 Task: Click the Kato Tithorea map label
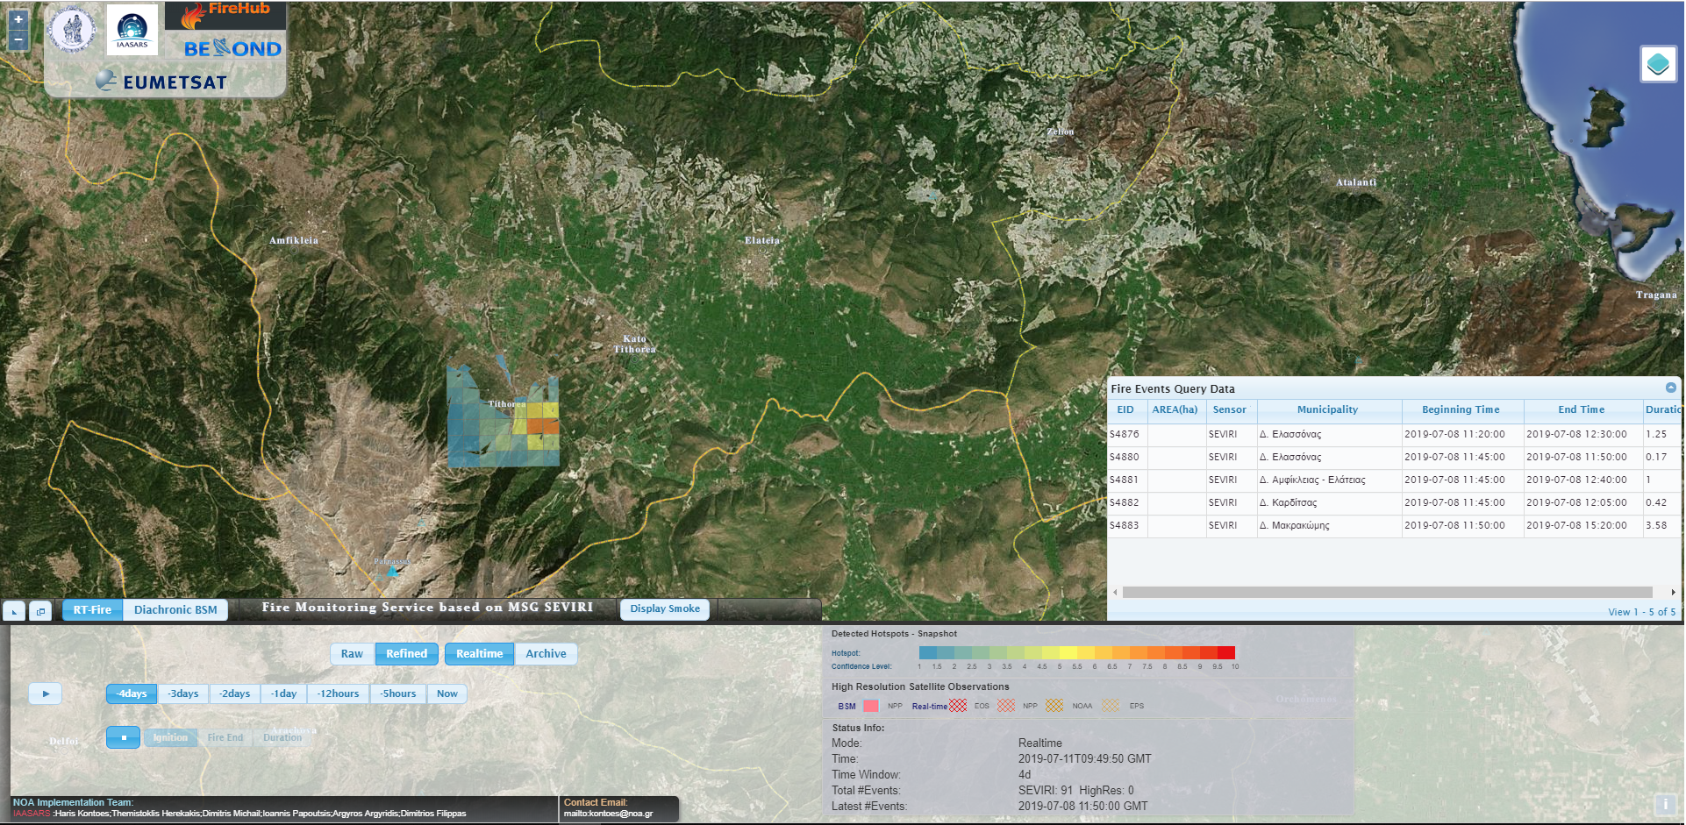[634, 344]
